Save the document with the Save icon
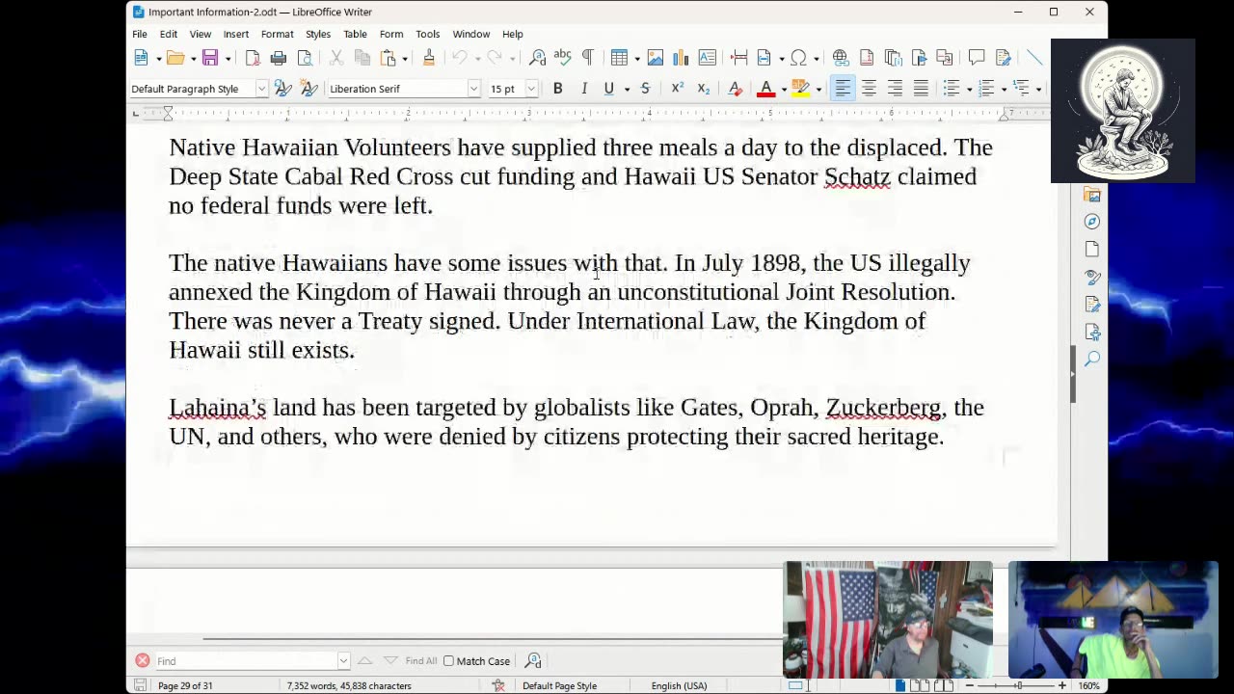Image resolution: width=1234 pixels, height=694 pixels. 209,58
